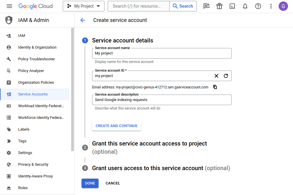The height and width of the screenshot is (195, 293).
Task: Expand step 2 Grant access to project
Action: tap(150, 148)
